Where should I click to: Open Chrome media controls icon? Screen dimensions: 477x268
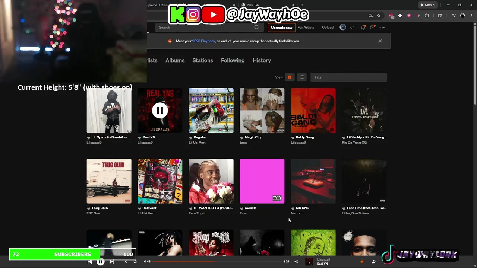(454, 16)
